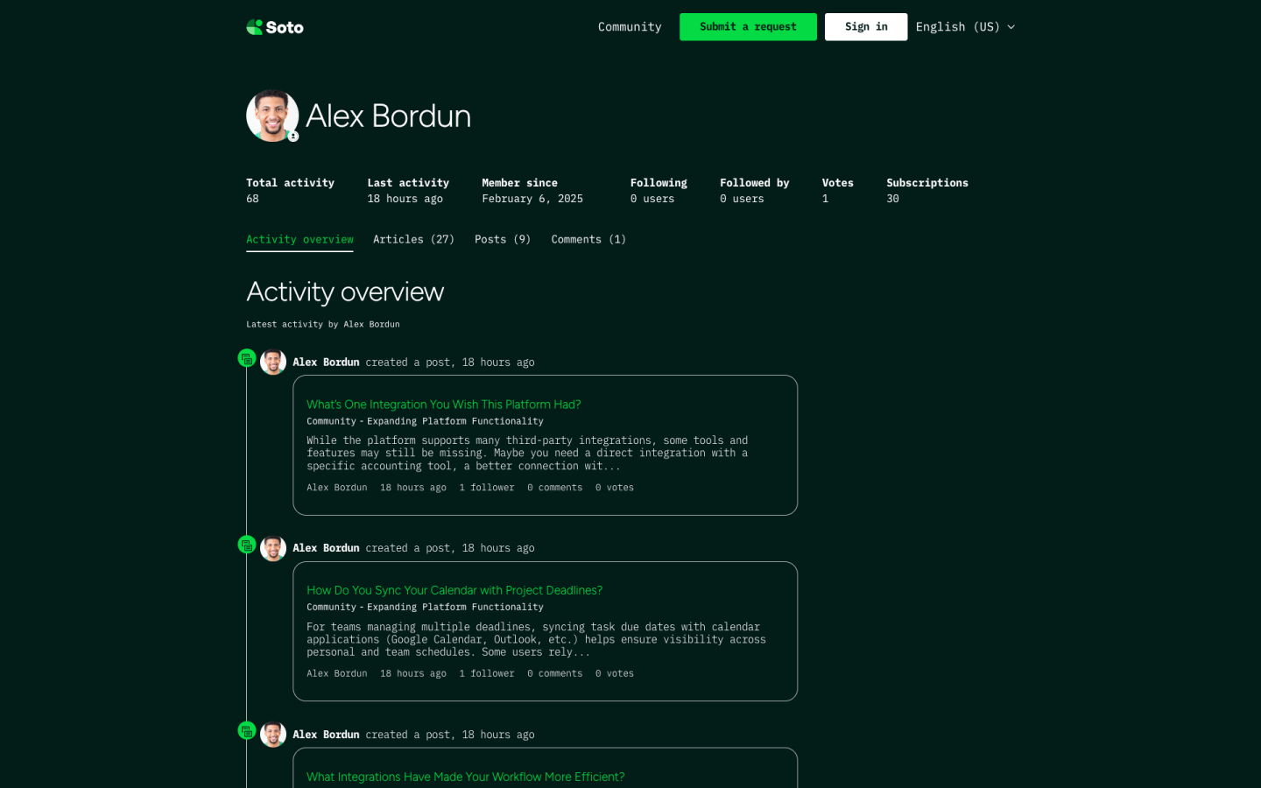Open "What Integrations Have Made Your Workflow" post

465,777
